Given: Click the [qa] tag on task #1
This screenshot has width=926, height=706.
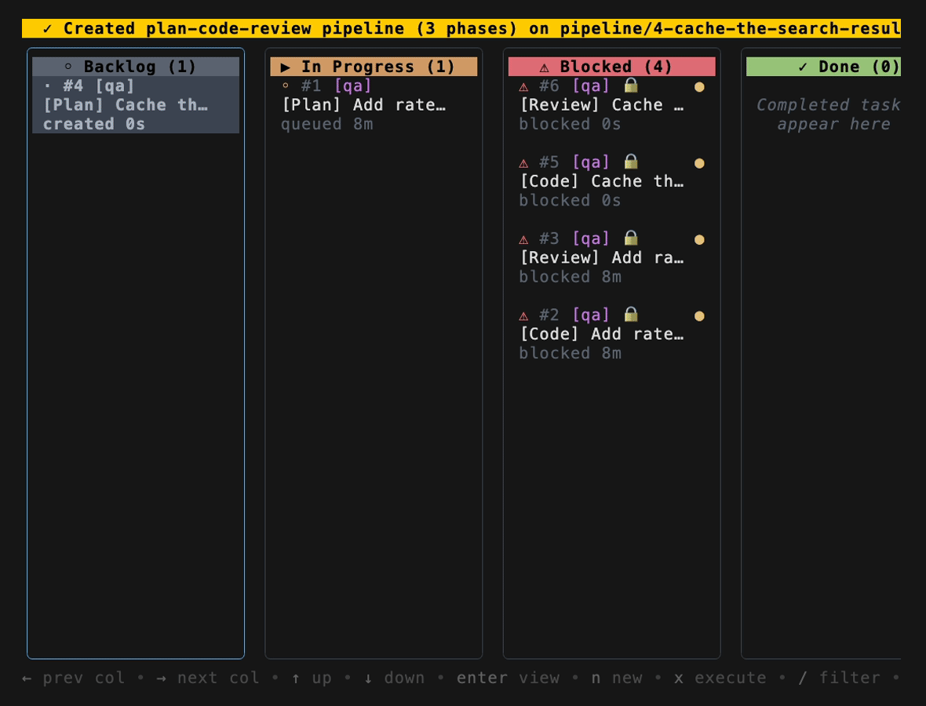Looking at the screenshot, I should (352, 86).
